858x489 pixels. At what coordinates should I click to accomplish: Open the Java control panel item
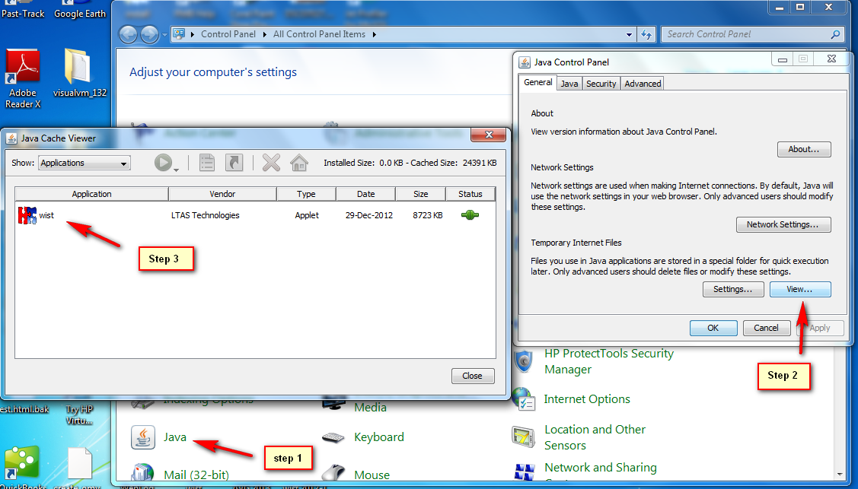pos(175,437)
